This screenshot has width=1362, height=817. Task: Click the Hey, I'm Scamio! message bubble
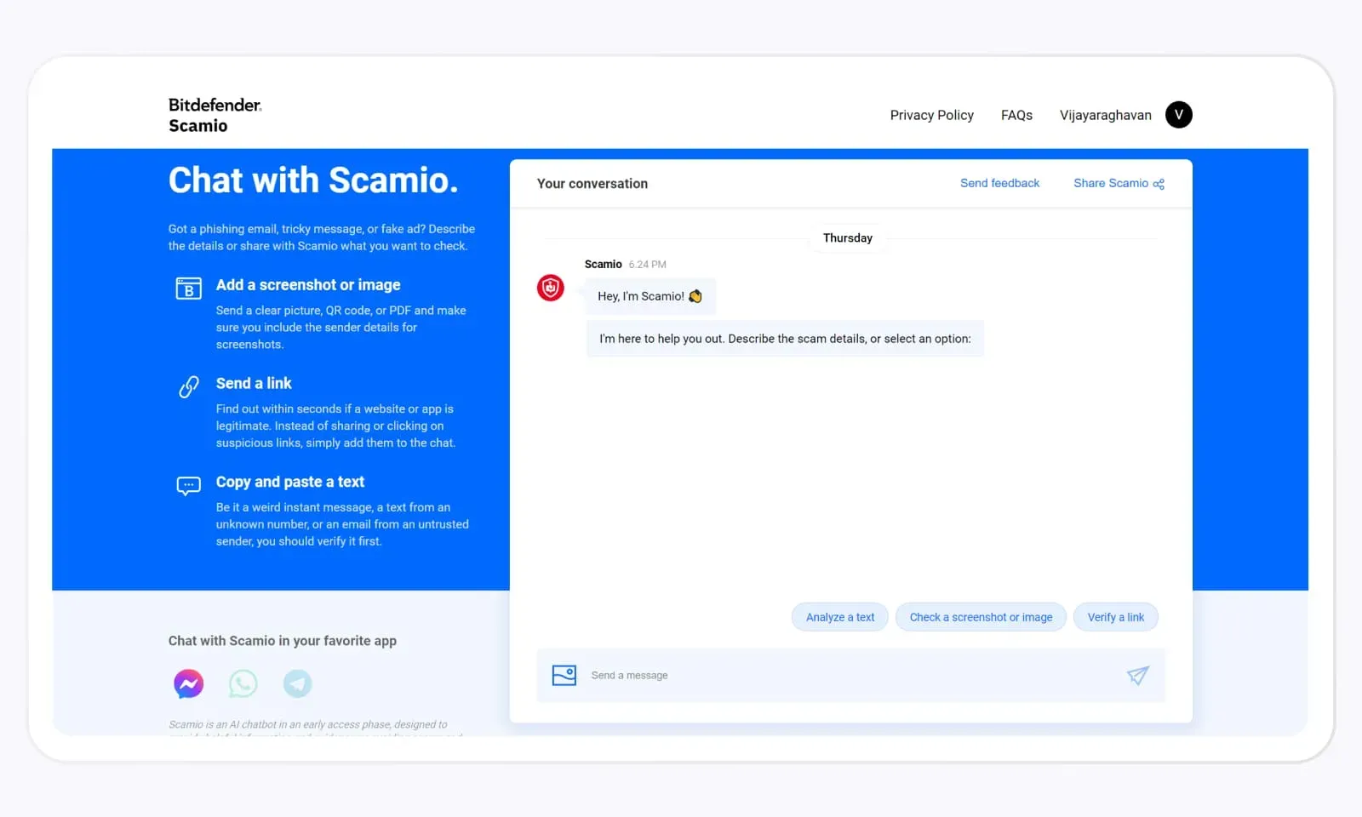650,296
